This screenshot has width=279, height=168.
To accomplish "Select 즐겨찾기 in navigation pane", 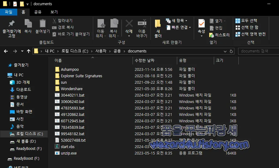I will click(x=18, y=65).
